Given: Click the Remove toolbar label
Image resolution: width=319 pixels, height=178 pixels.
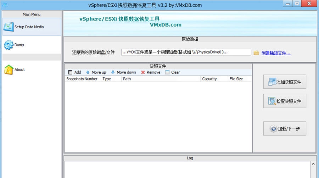Looking at the screenshot, I should click(x=153, y=72).
